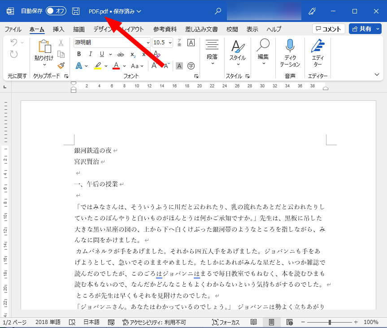Open the エディター editor pane

[317, 53]
